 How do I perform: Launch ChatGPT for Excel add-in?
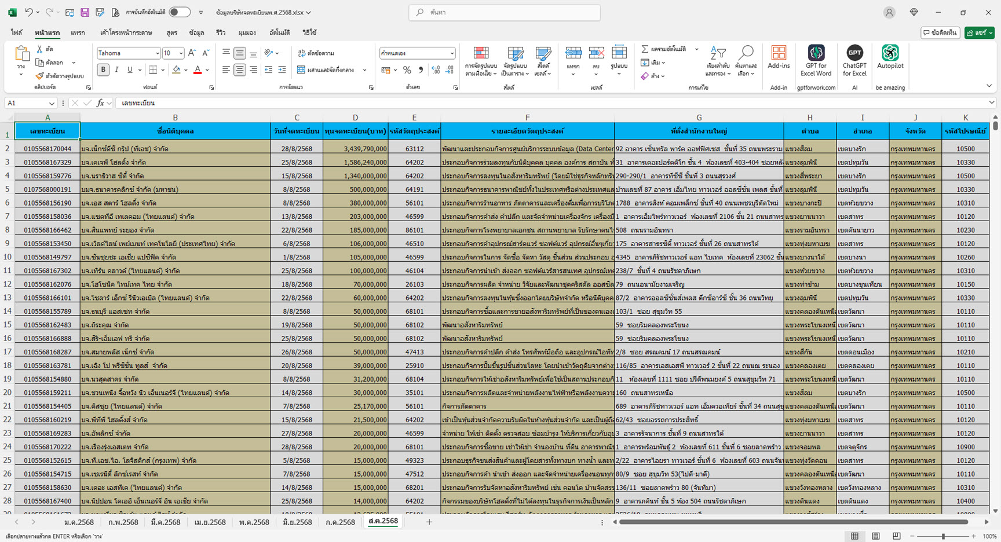(854, 54)
